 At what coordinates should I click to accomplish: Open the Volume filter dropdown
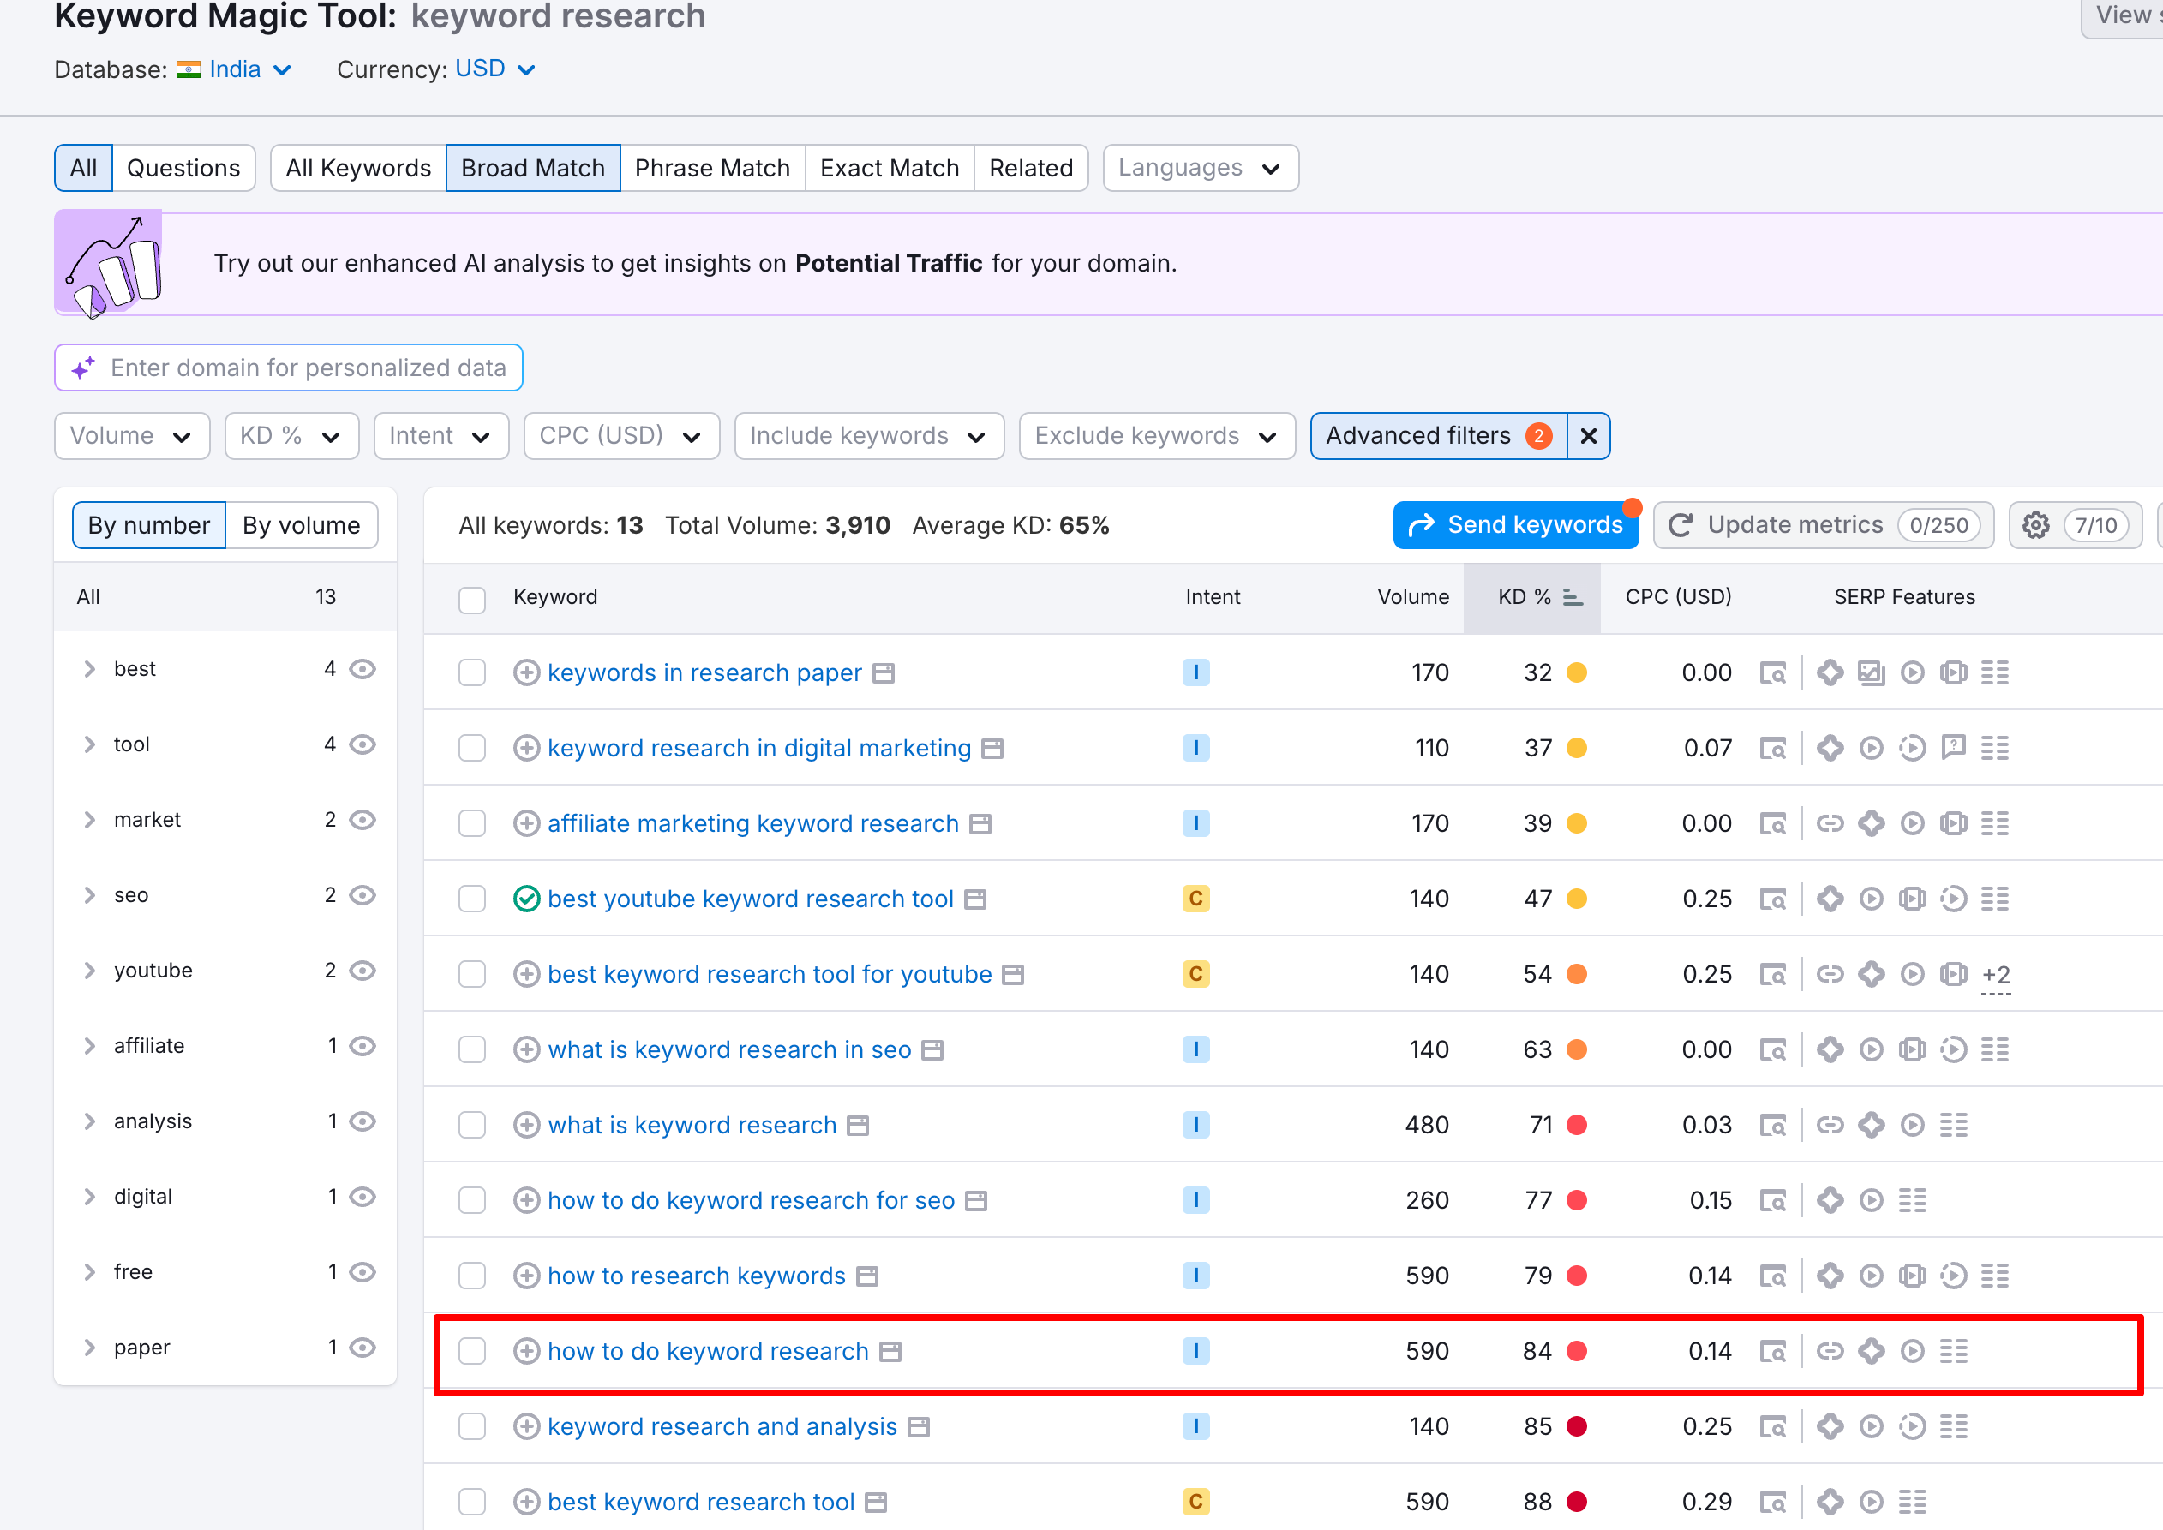point(132,435)
